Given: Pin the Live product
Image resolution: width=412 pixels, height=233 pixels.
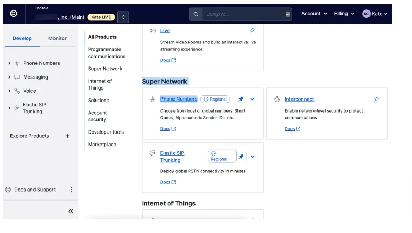Looking at the screenshot, I should click(252, 31).
